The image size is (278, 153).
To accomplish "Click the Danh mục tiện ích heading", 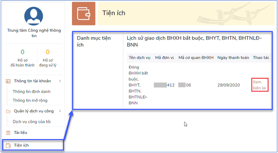I will click(x=94, y=41).
